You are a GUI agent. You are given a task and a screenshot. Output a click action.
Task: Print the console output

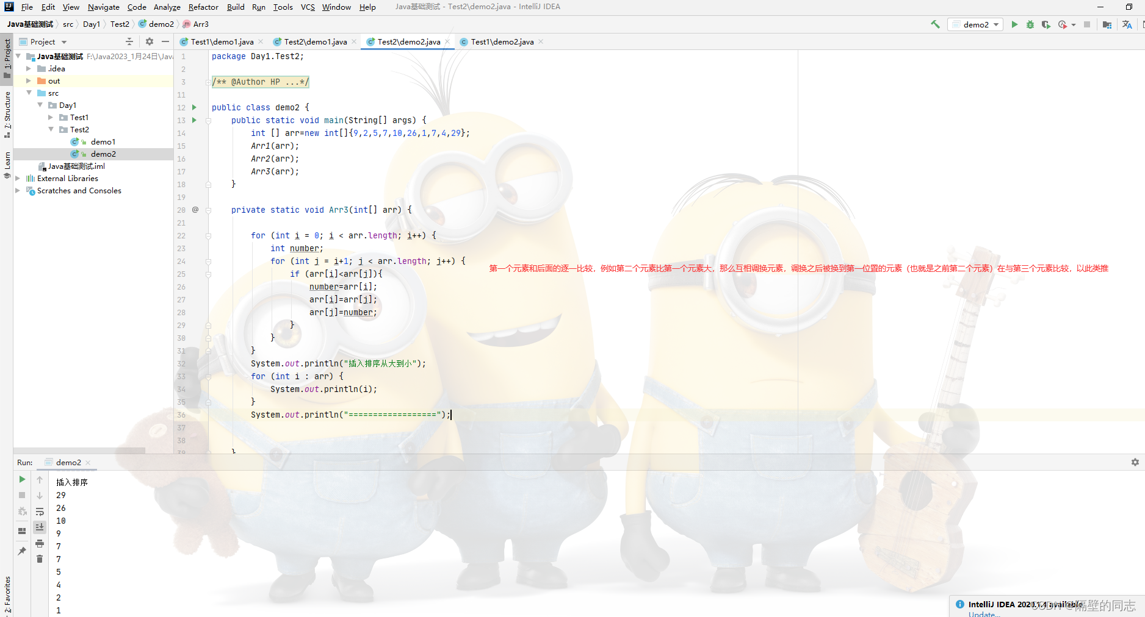click(40, 543)
